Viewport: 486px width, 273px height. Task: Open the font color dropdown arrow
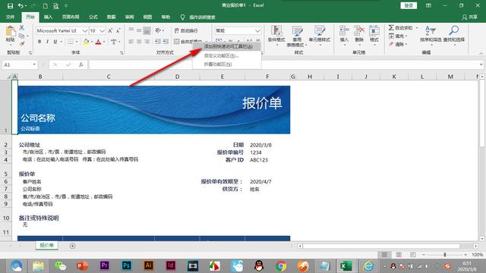click(104, 42)
